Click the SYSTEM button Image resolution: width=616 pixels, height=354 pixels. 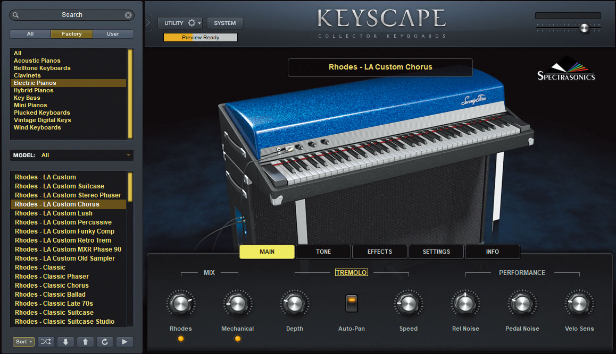pos(225,23)
